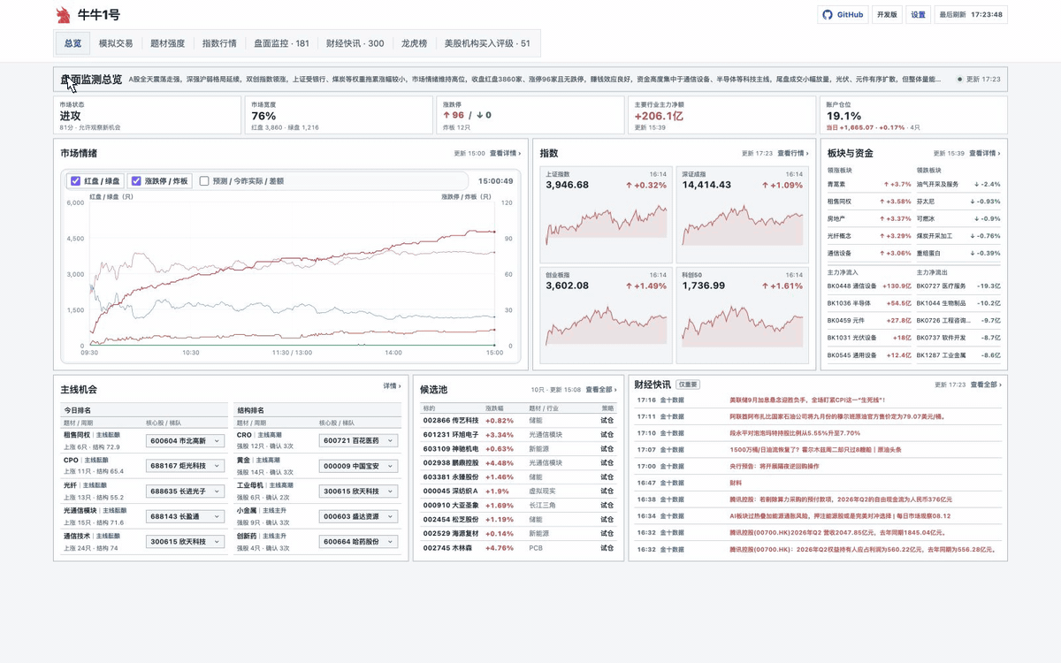Screen dimensions: 1061x663
Task: Click 试仓 for 002866 传艺科技
Action: pyautogui.click(x=607, y=421)
